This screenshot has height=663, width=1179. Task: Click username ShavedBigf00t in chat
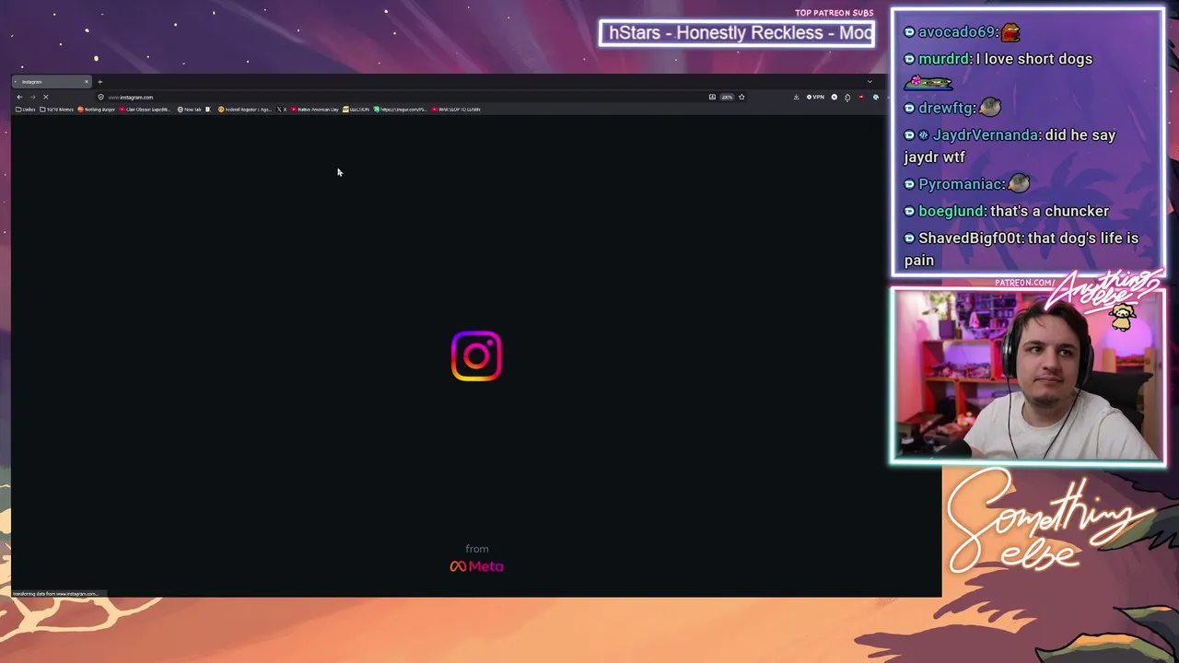pyautogui.click(x=971, y=238)
